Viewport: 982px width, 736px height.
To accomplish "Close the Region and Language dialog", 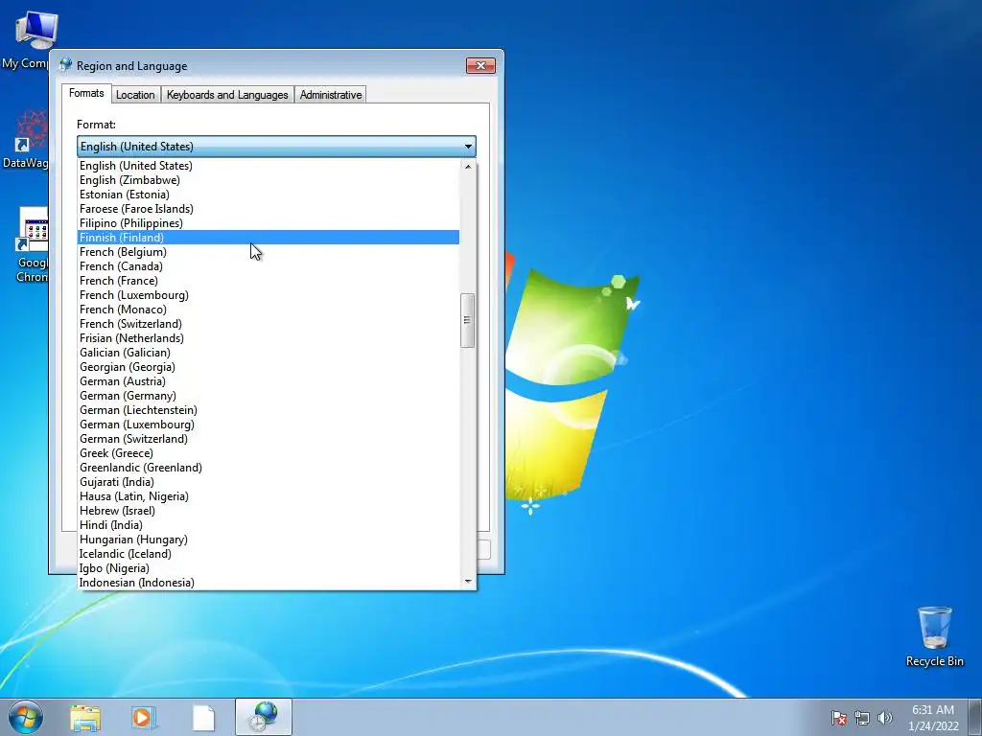I will [480, 66].
